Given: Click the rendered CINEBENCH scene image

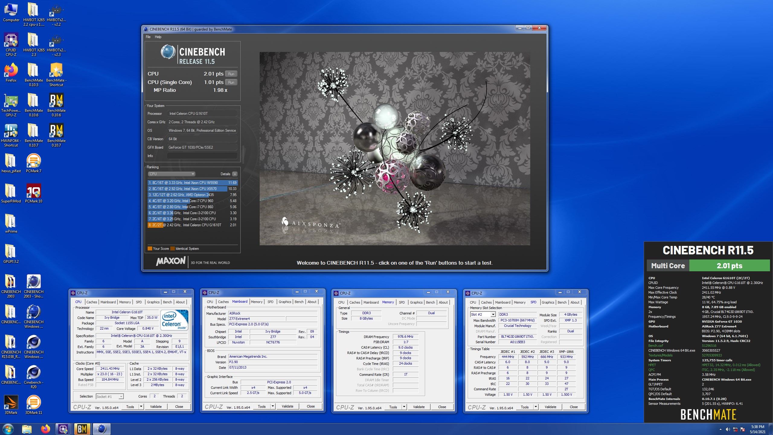Looking at the screenshot, I should pyautogui.click(x=395, y=148).
